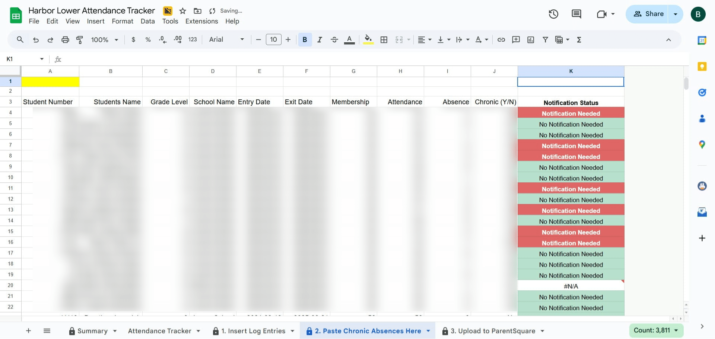Viewport: 715px width, 339px height.
Task: Redo the last action
Action: 50,39
